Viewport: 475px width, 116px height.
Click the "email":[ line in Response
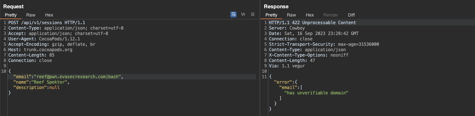pos(291,88)
